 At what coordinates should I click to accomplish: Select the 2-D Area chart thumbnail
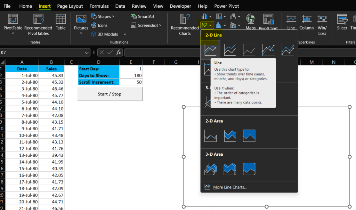210,135
